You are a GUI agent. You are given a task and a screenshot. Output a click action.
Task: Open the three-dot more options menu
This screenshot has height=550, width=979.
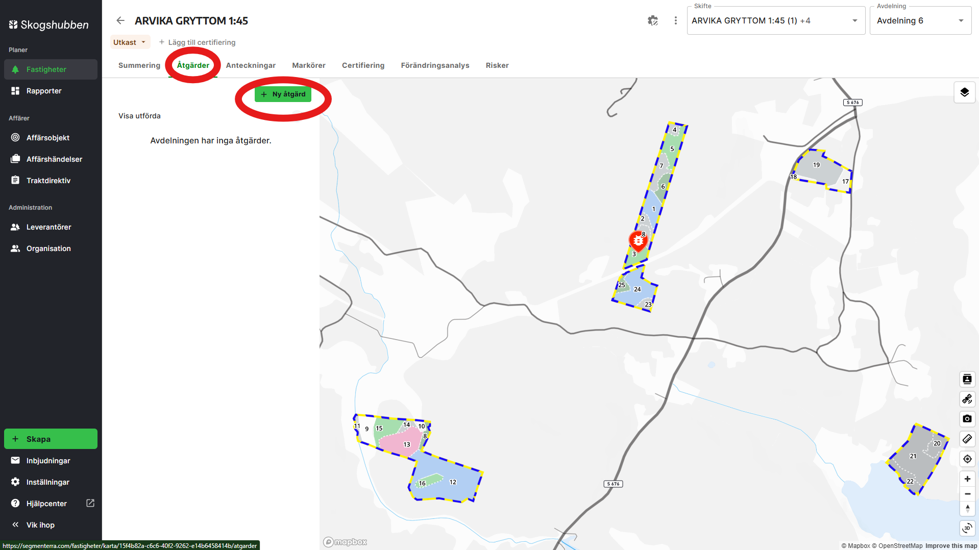[x=676, y=20]
